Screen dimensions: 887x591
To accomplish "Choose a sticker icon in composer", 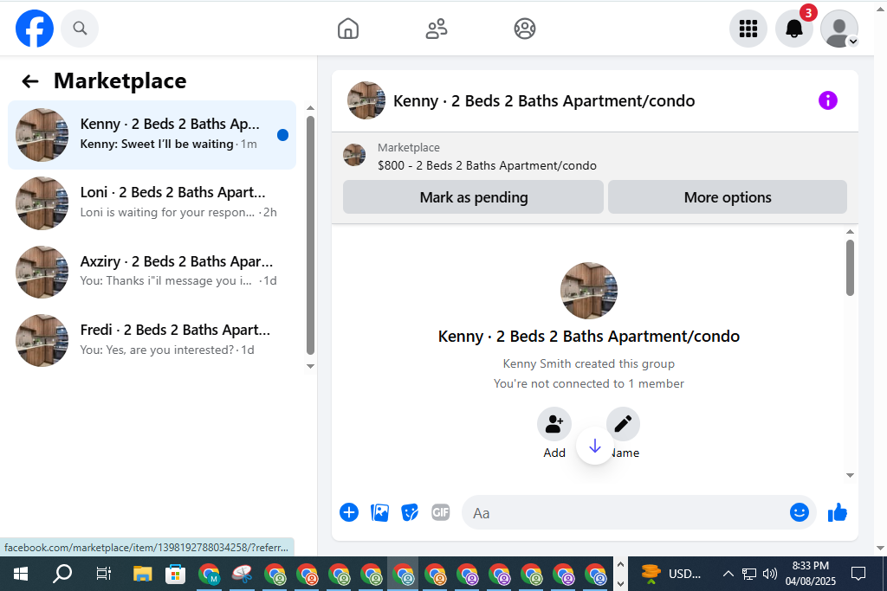I will pyautogui.click(x=410, y=512).
